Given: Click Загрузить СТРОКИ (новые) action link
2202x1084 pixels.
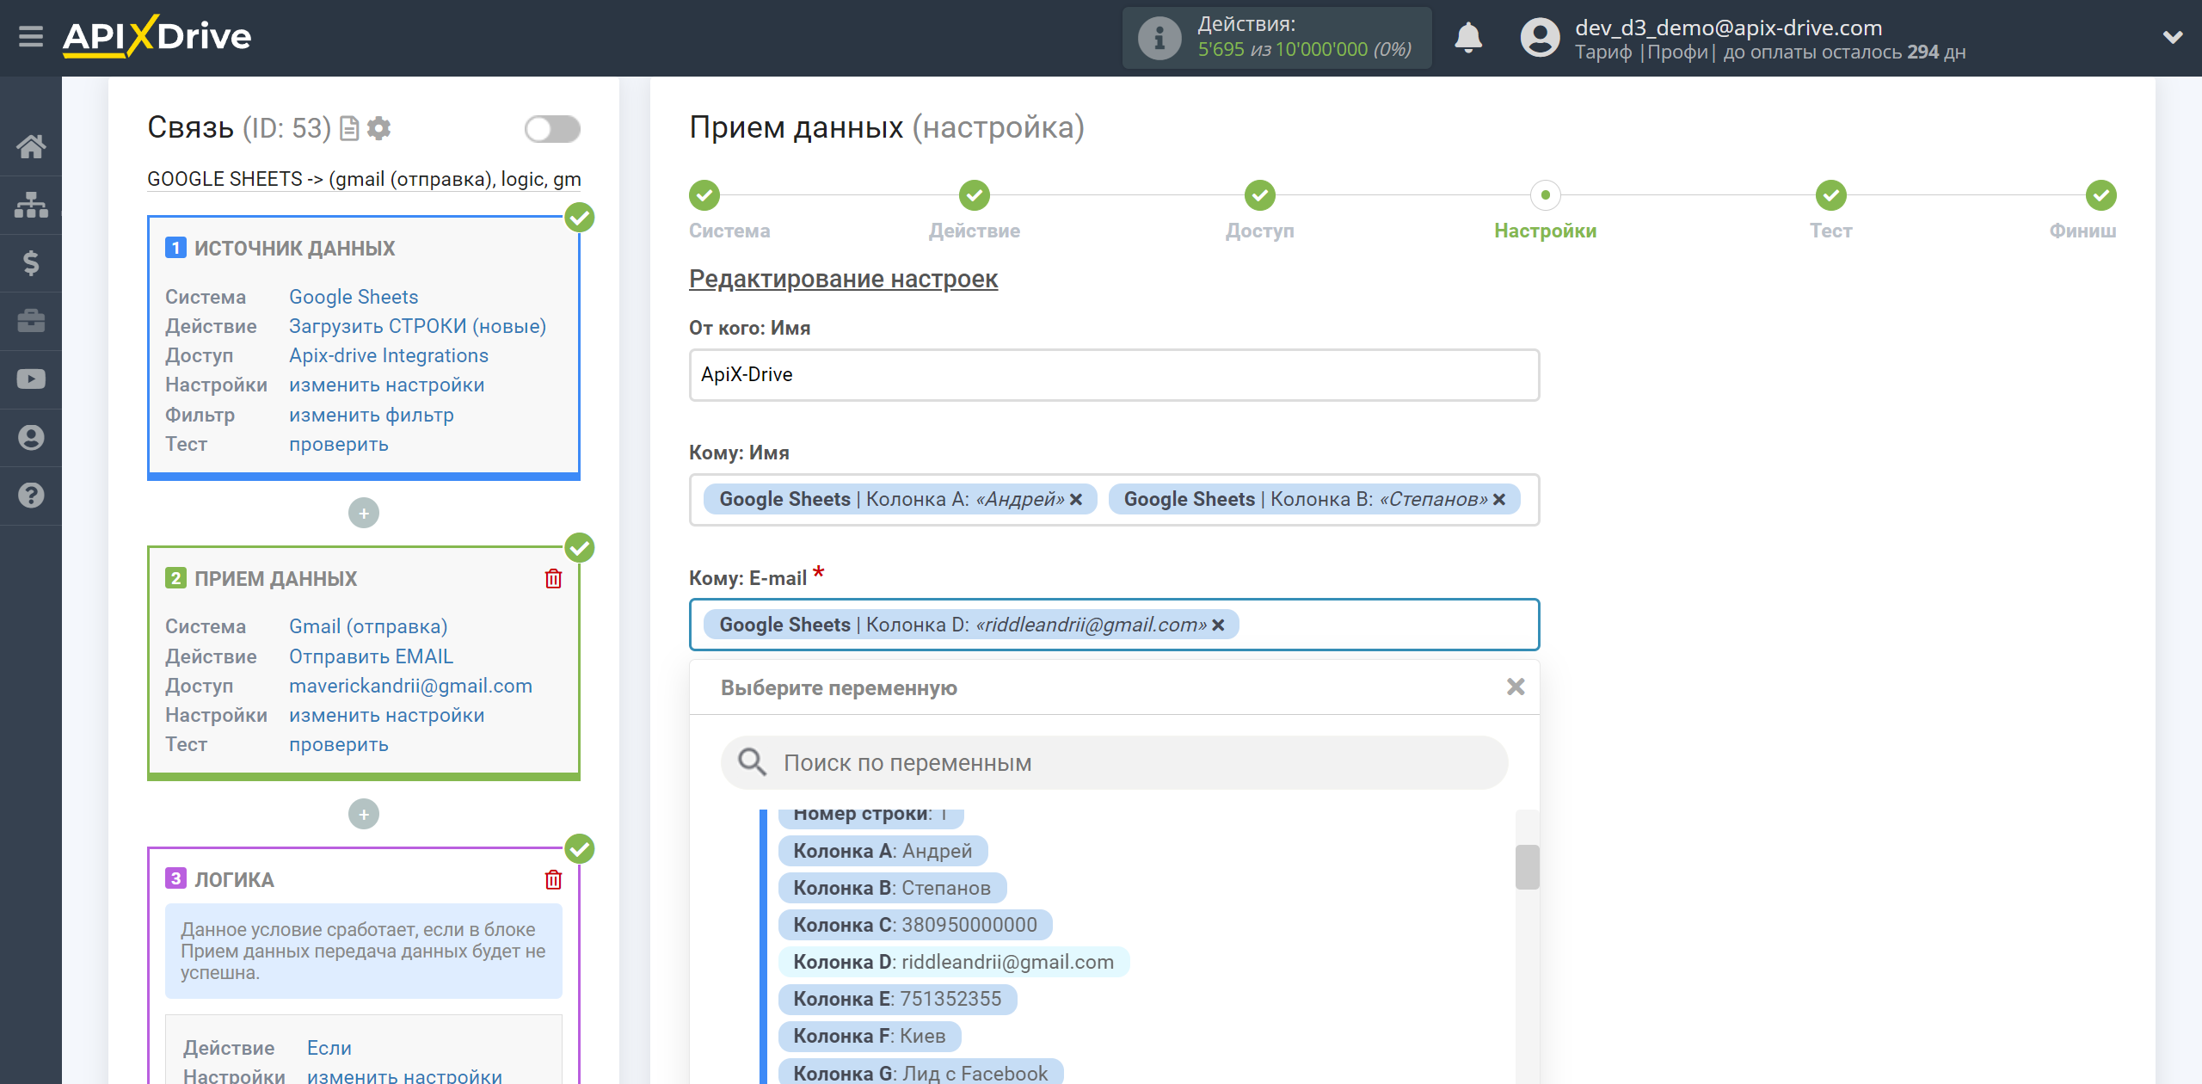Looking at the screenshot, I should 417,326.
